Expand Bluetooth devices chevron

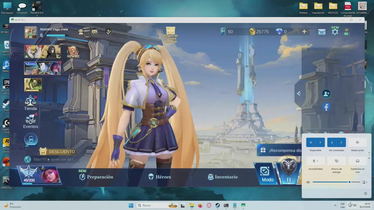coord(341,142)
